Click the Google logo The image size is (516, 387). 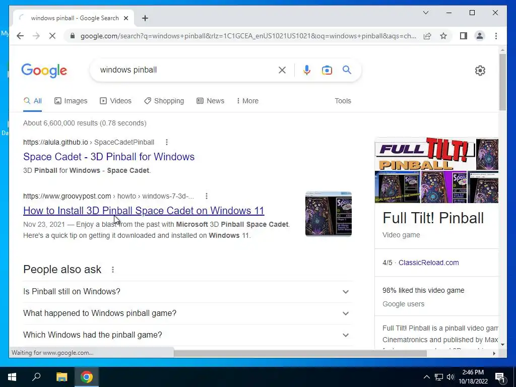click(x=44, y=71)
